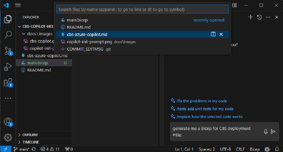Select the main branch indicator
Screen dimensions: 283x152
[22, 149]
